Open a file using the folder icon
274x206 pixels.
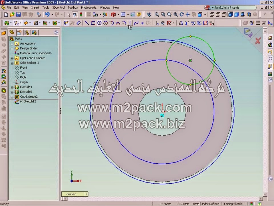(x=12, y=15)
